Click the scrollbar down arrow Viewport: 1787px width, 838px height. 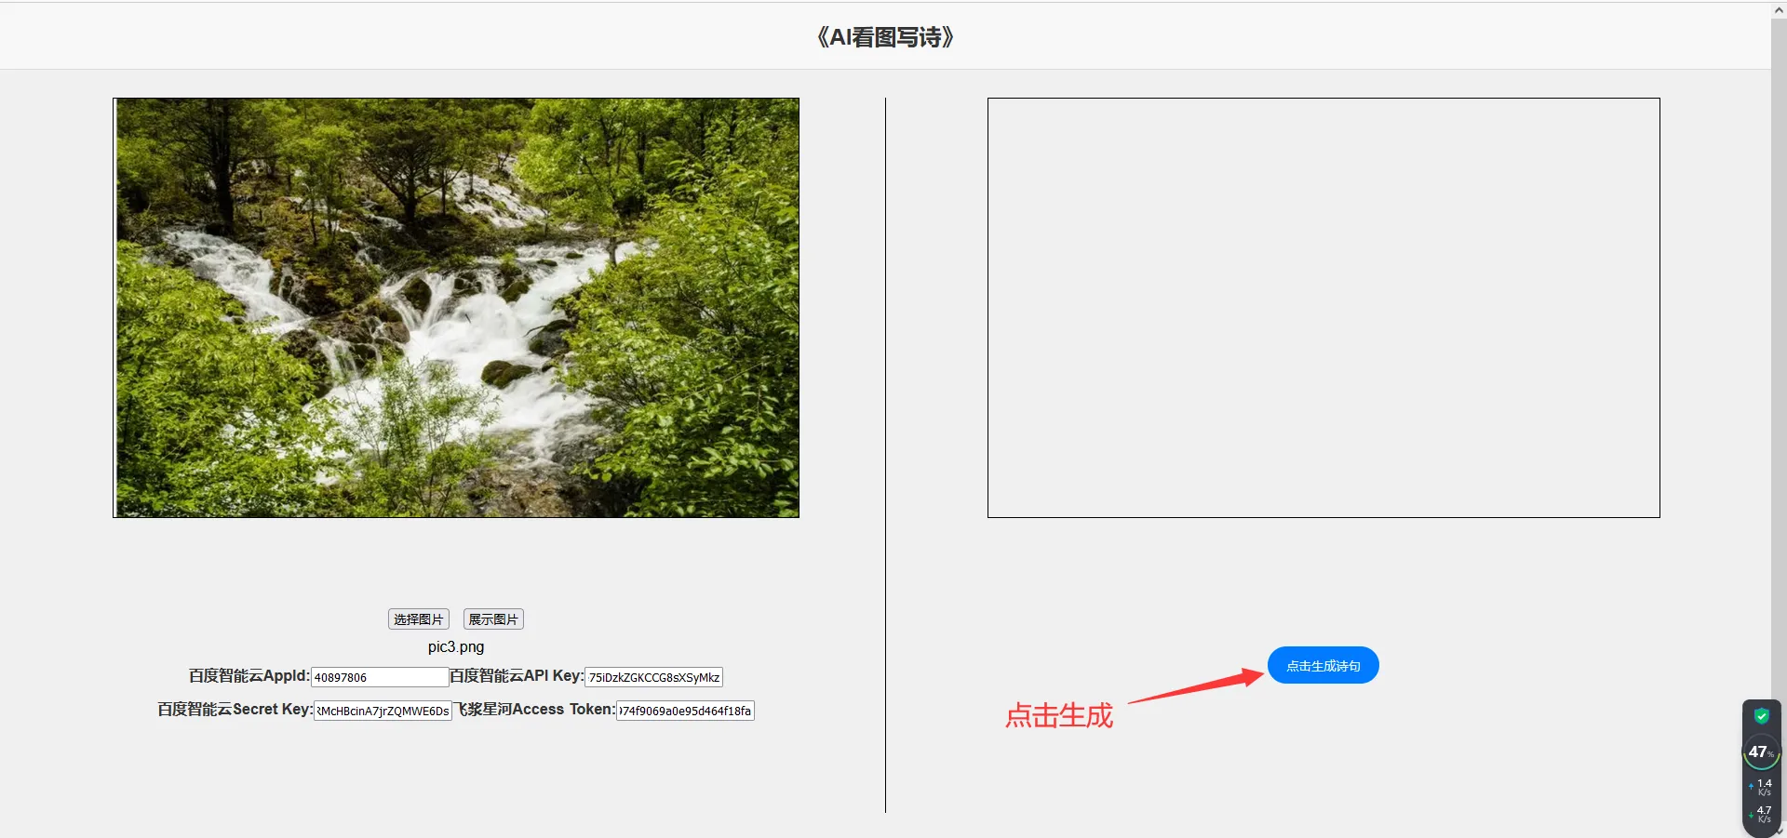pyautogui.click(x=1780, y=831)
